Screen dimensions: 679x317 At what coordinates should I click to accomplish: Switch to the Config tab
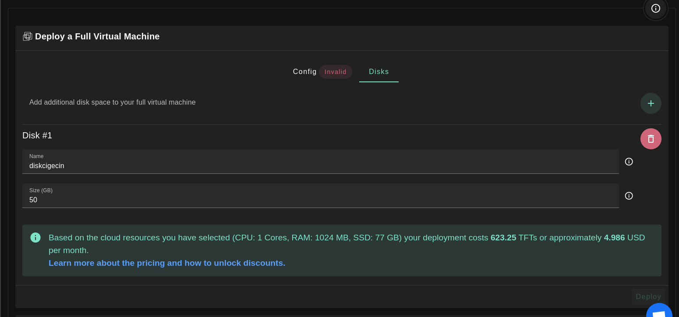point(304,72)
